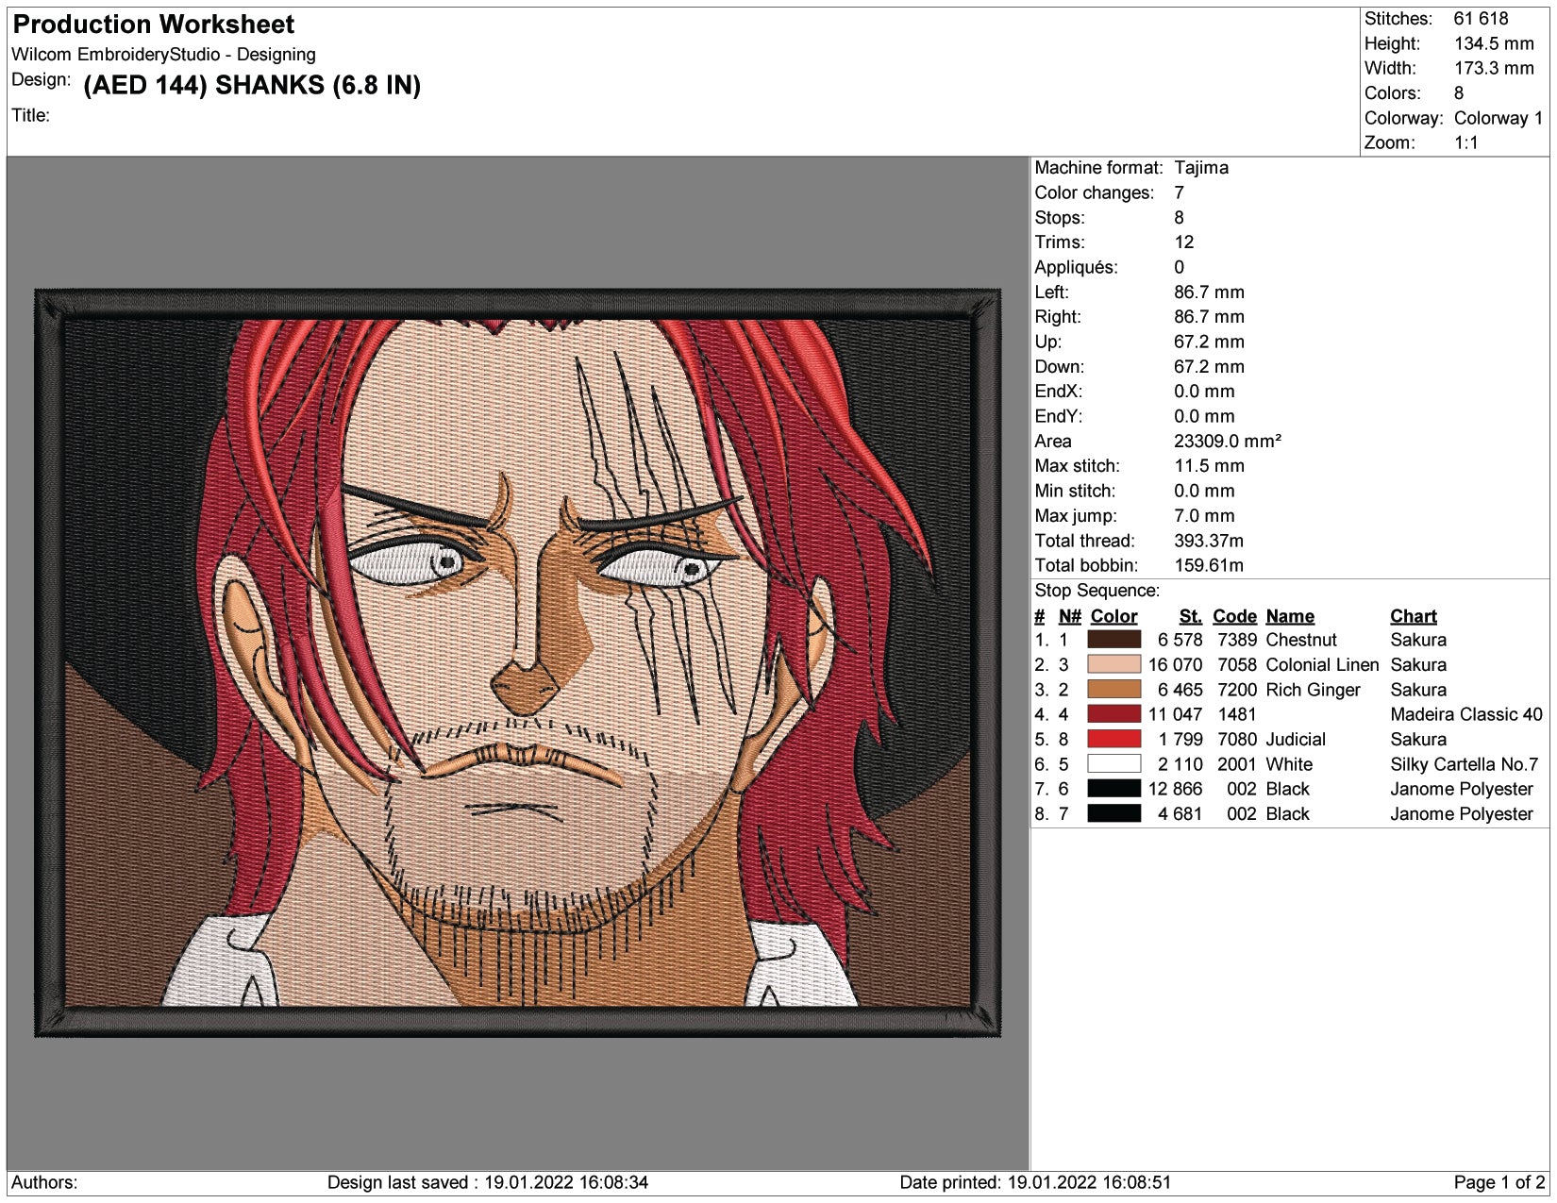Click the Max stitch value '11.5 mm'

coord(1209,466)
